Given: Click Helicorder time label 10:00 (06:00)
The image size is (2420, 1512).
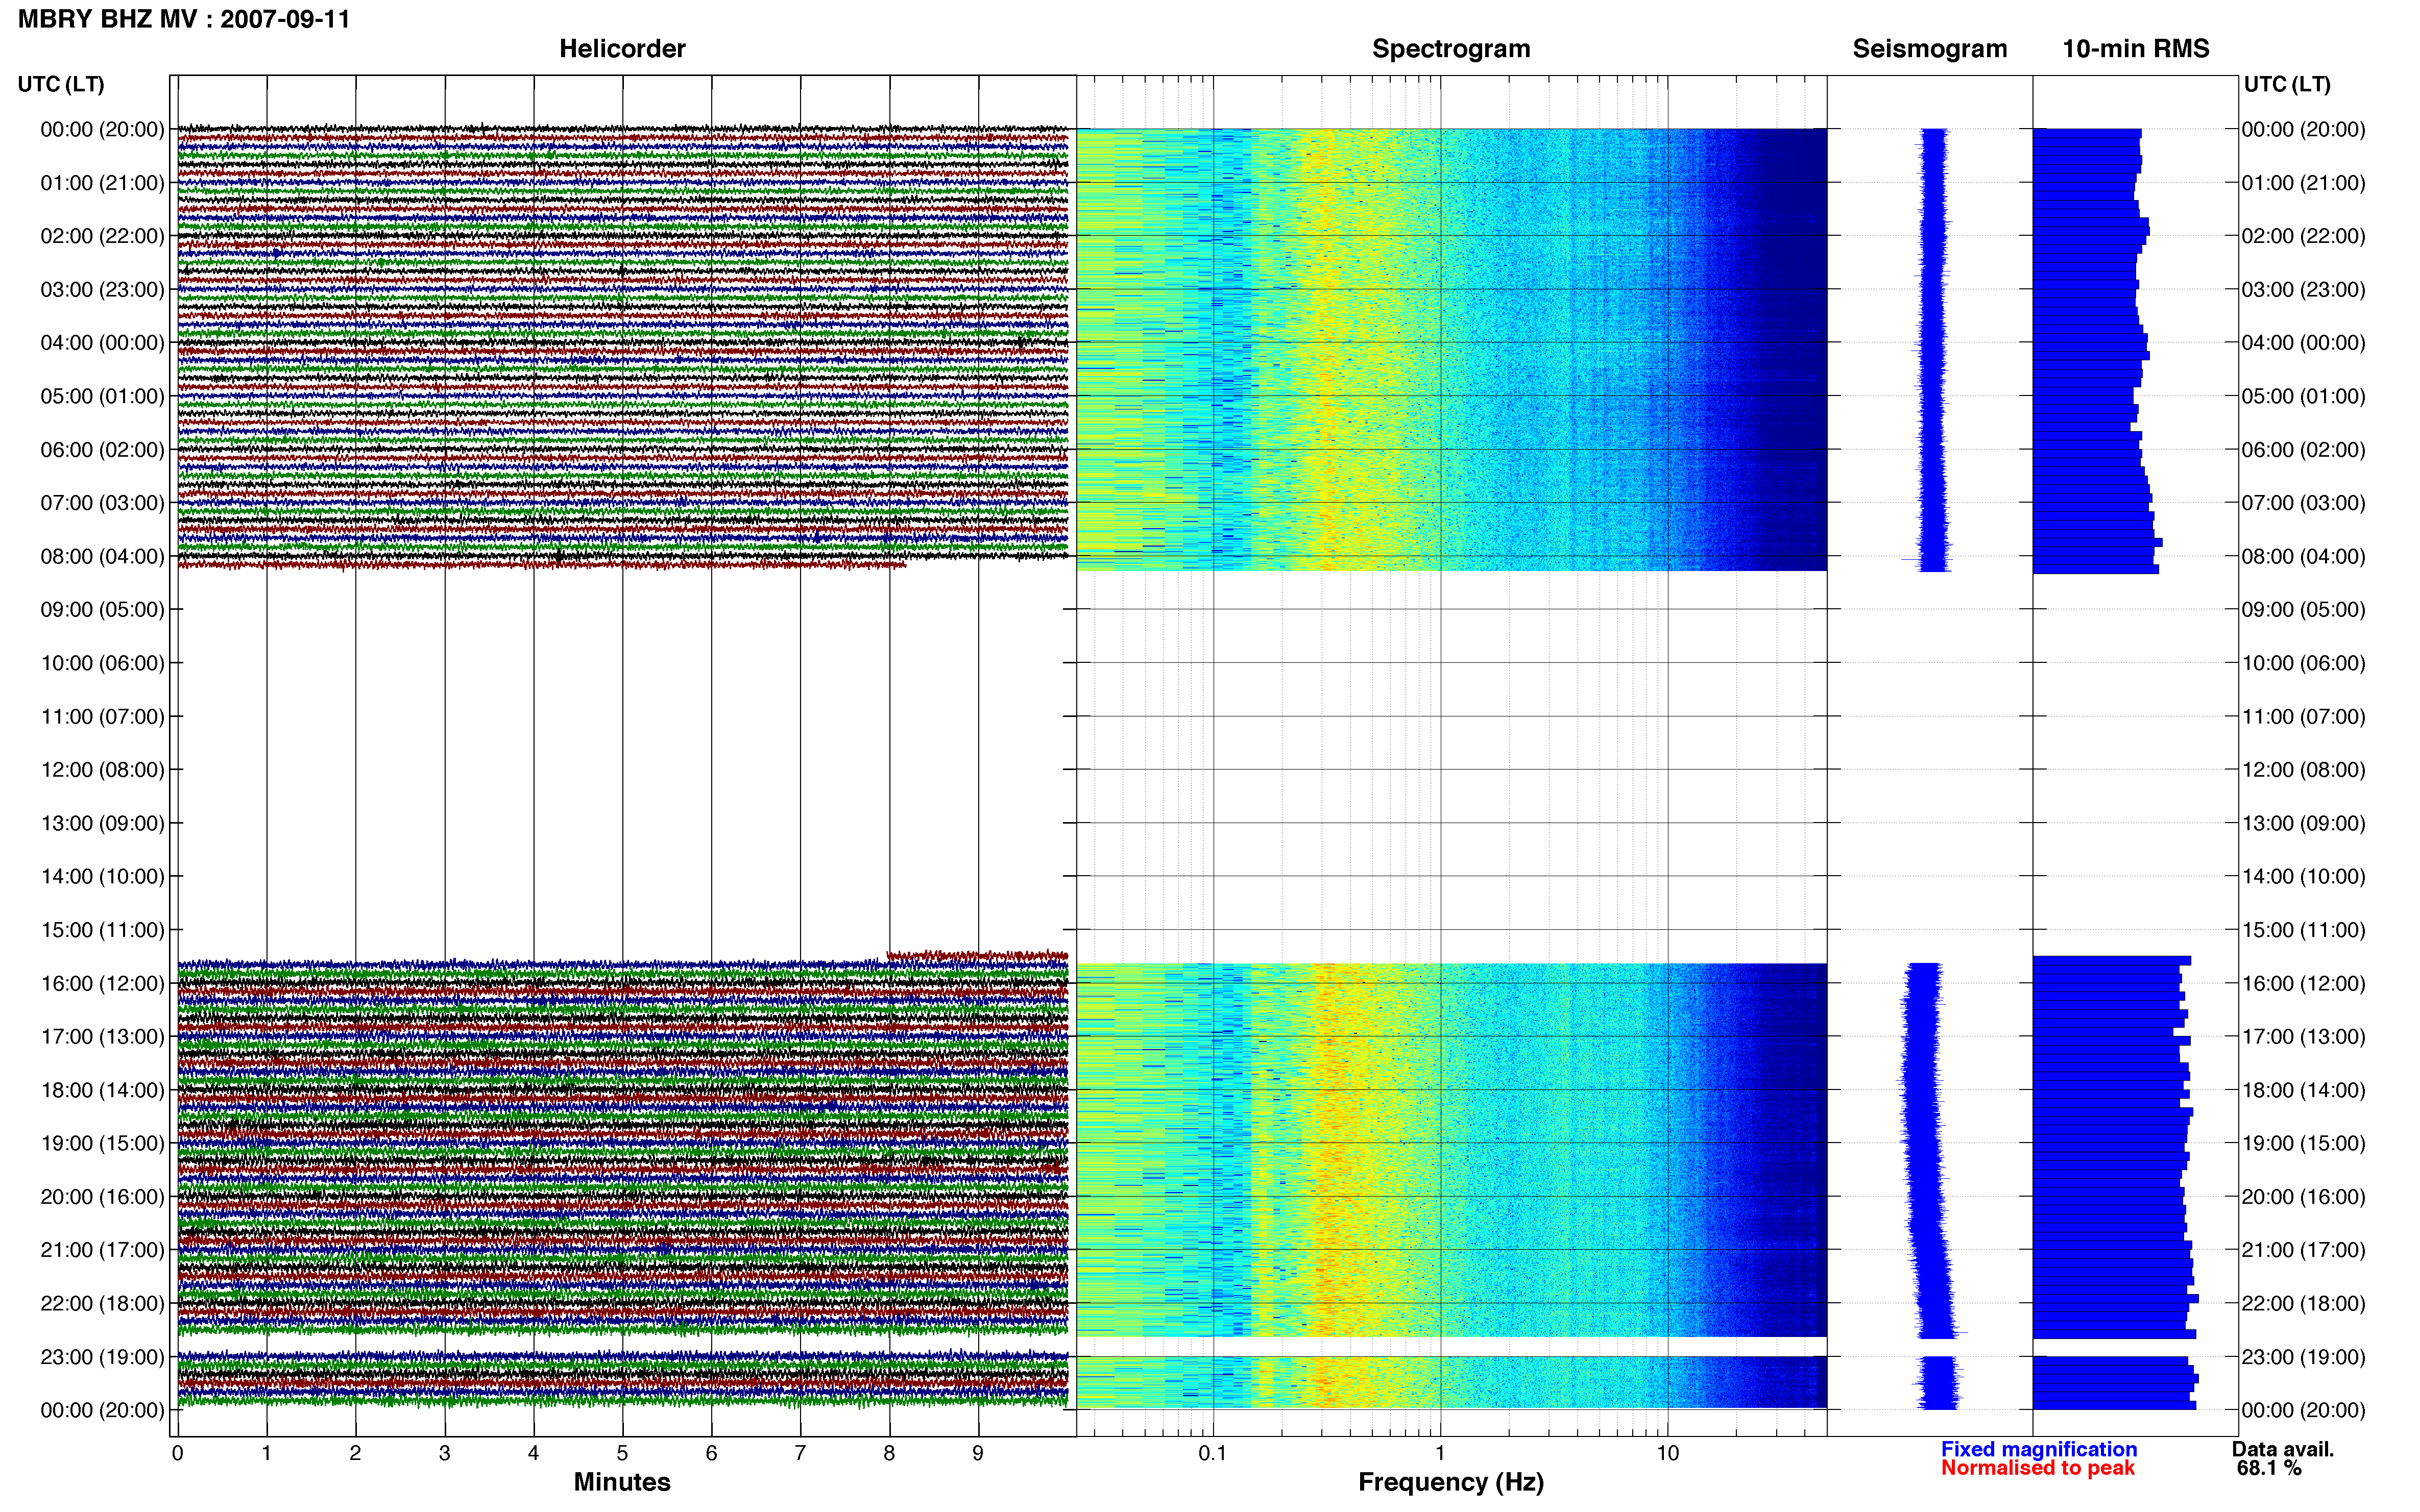Looking at the screenshot, I should 102,663.
